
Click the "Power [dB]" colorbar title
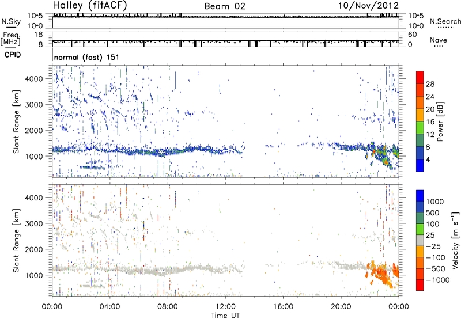tap(440, 121)
